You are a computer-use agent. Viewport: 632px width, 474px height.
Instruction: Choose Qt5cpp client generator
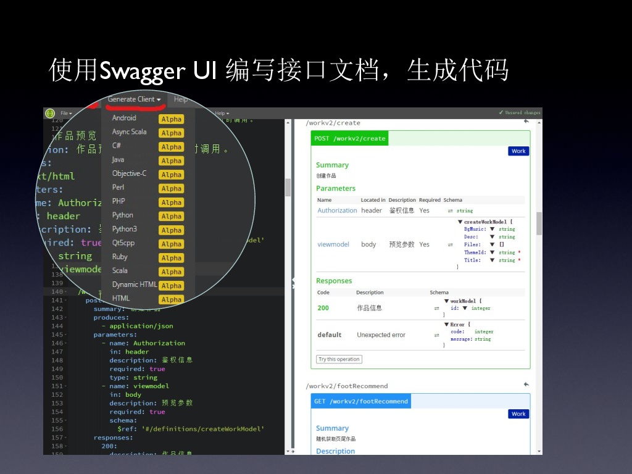tap(123, 243)
